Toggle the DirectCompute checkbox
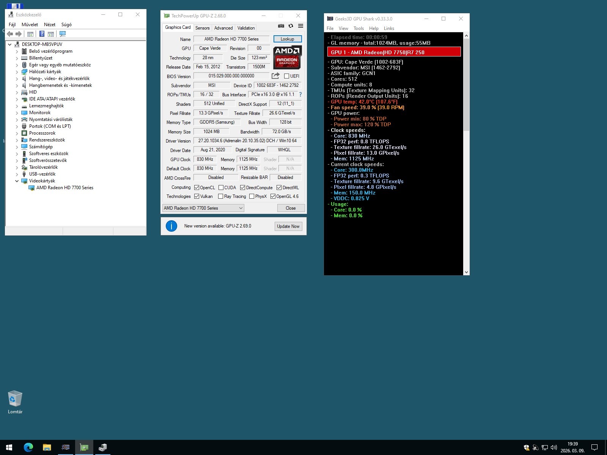 pyautogui.click(x=243, y=188)
